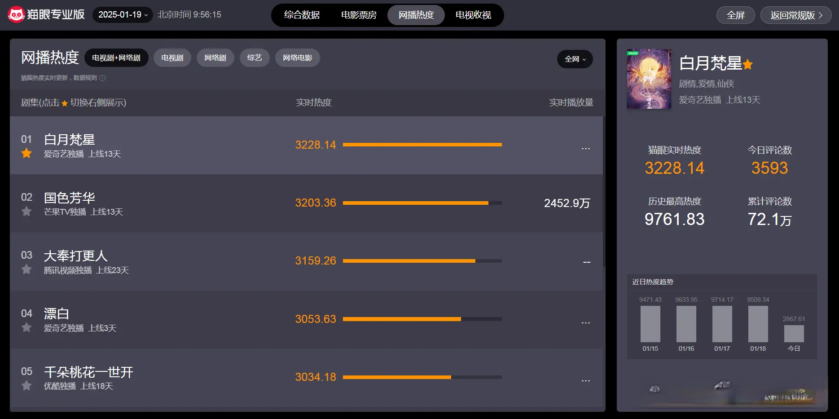Click the 白月梵星 title in row 01
839x419 pixels.
(69, 140)
